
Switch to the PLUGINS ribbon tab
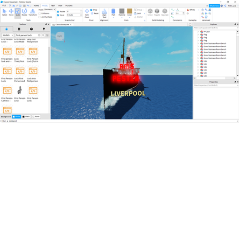pyautogui.click(x=69, y=6)
